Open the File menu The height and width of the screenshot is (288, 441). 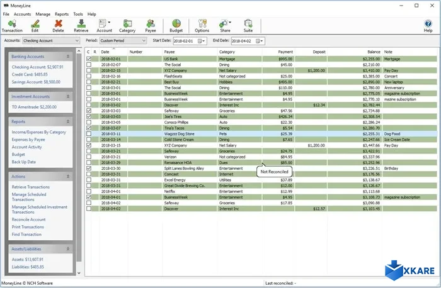(6, 14)
